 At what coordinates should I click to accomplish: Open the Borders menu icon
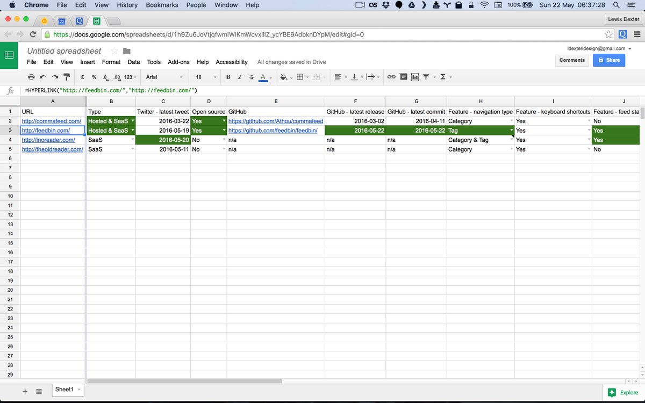click(x=300, y=77)
